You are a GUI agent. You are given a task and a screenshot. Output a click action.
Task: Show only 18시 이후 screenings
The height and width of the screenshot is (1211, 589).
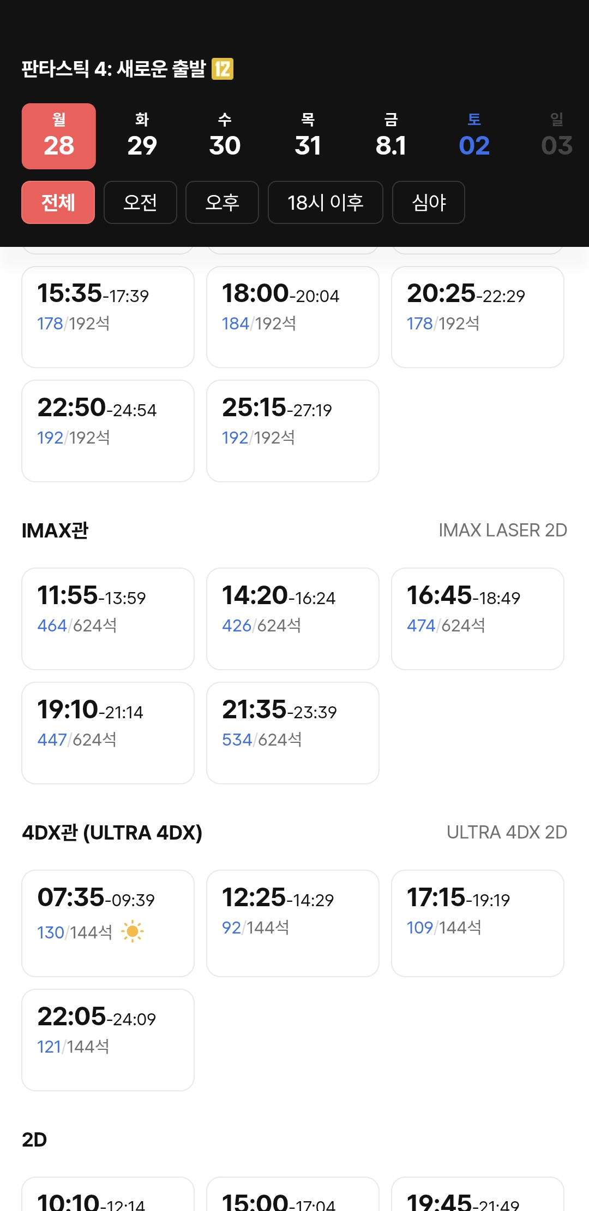tap(325, 203)
